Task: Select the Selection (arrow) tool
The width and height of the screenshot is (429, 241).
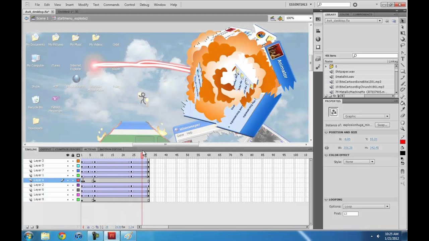Action: 403,21
